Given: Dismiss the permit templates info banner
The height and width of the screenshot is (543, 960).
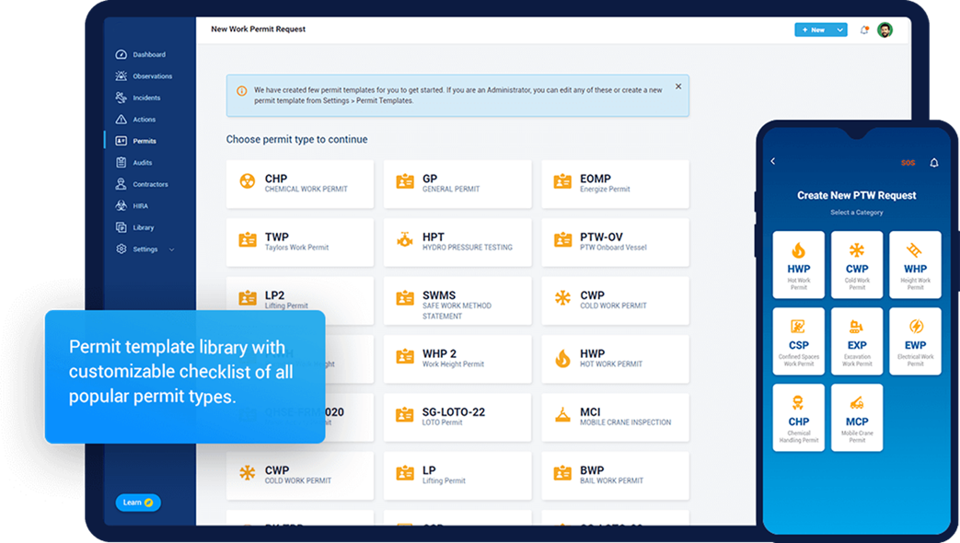Looking at the screenshot, I should pos(678,85).
